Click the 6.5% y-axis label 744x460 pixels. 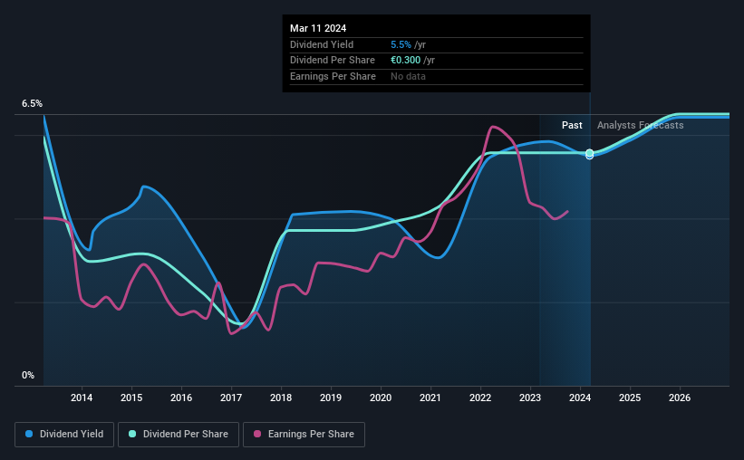pos(32,103)
